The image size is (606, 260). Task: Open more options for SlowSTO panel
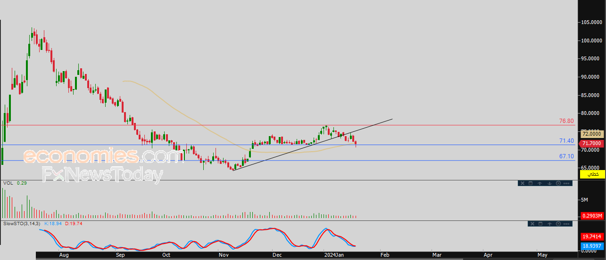point(566,224)
